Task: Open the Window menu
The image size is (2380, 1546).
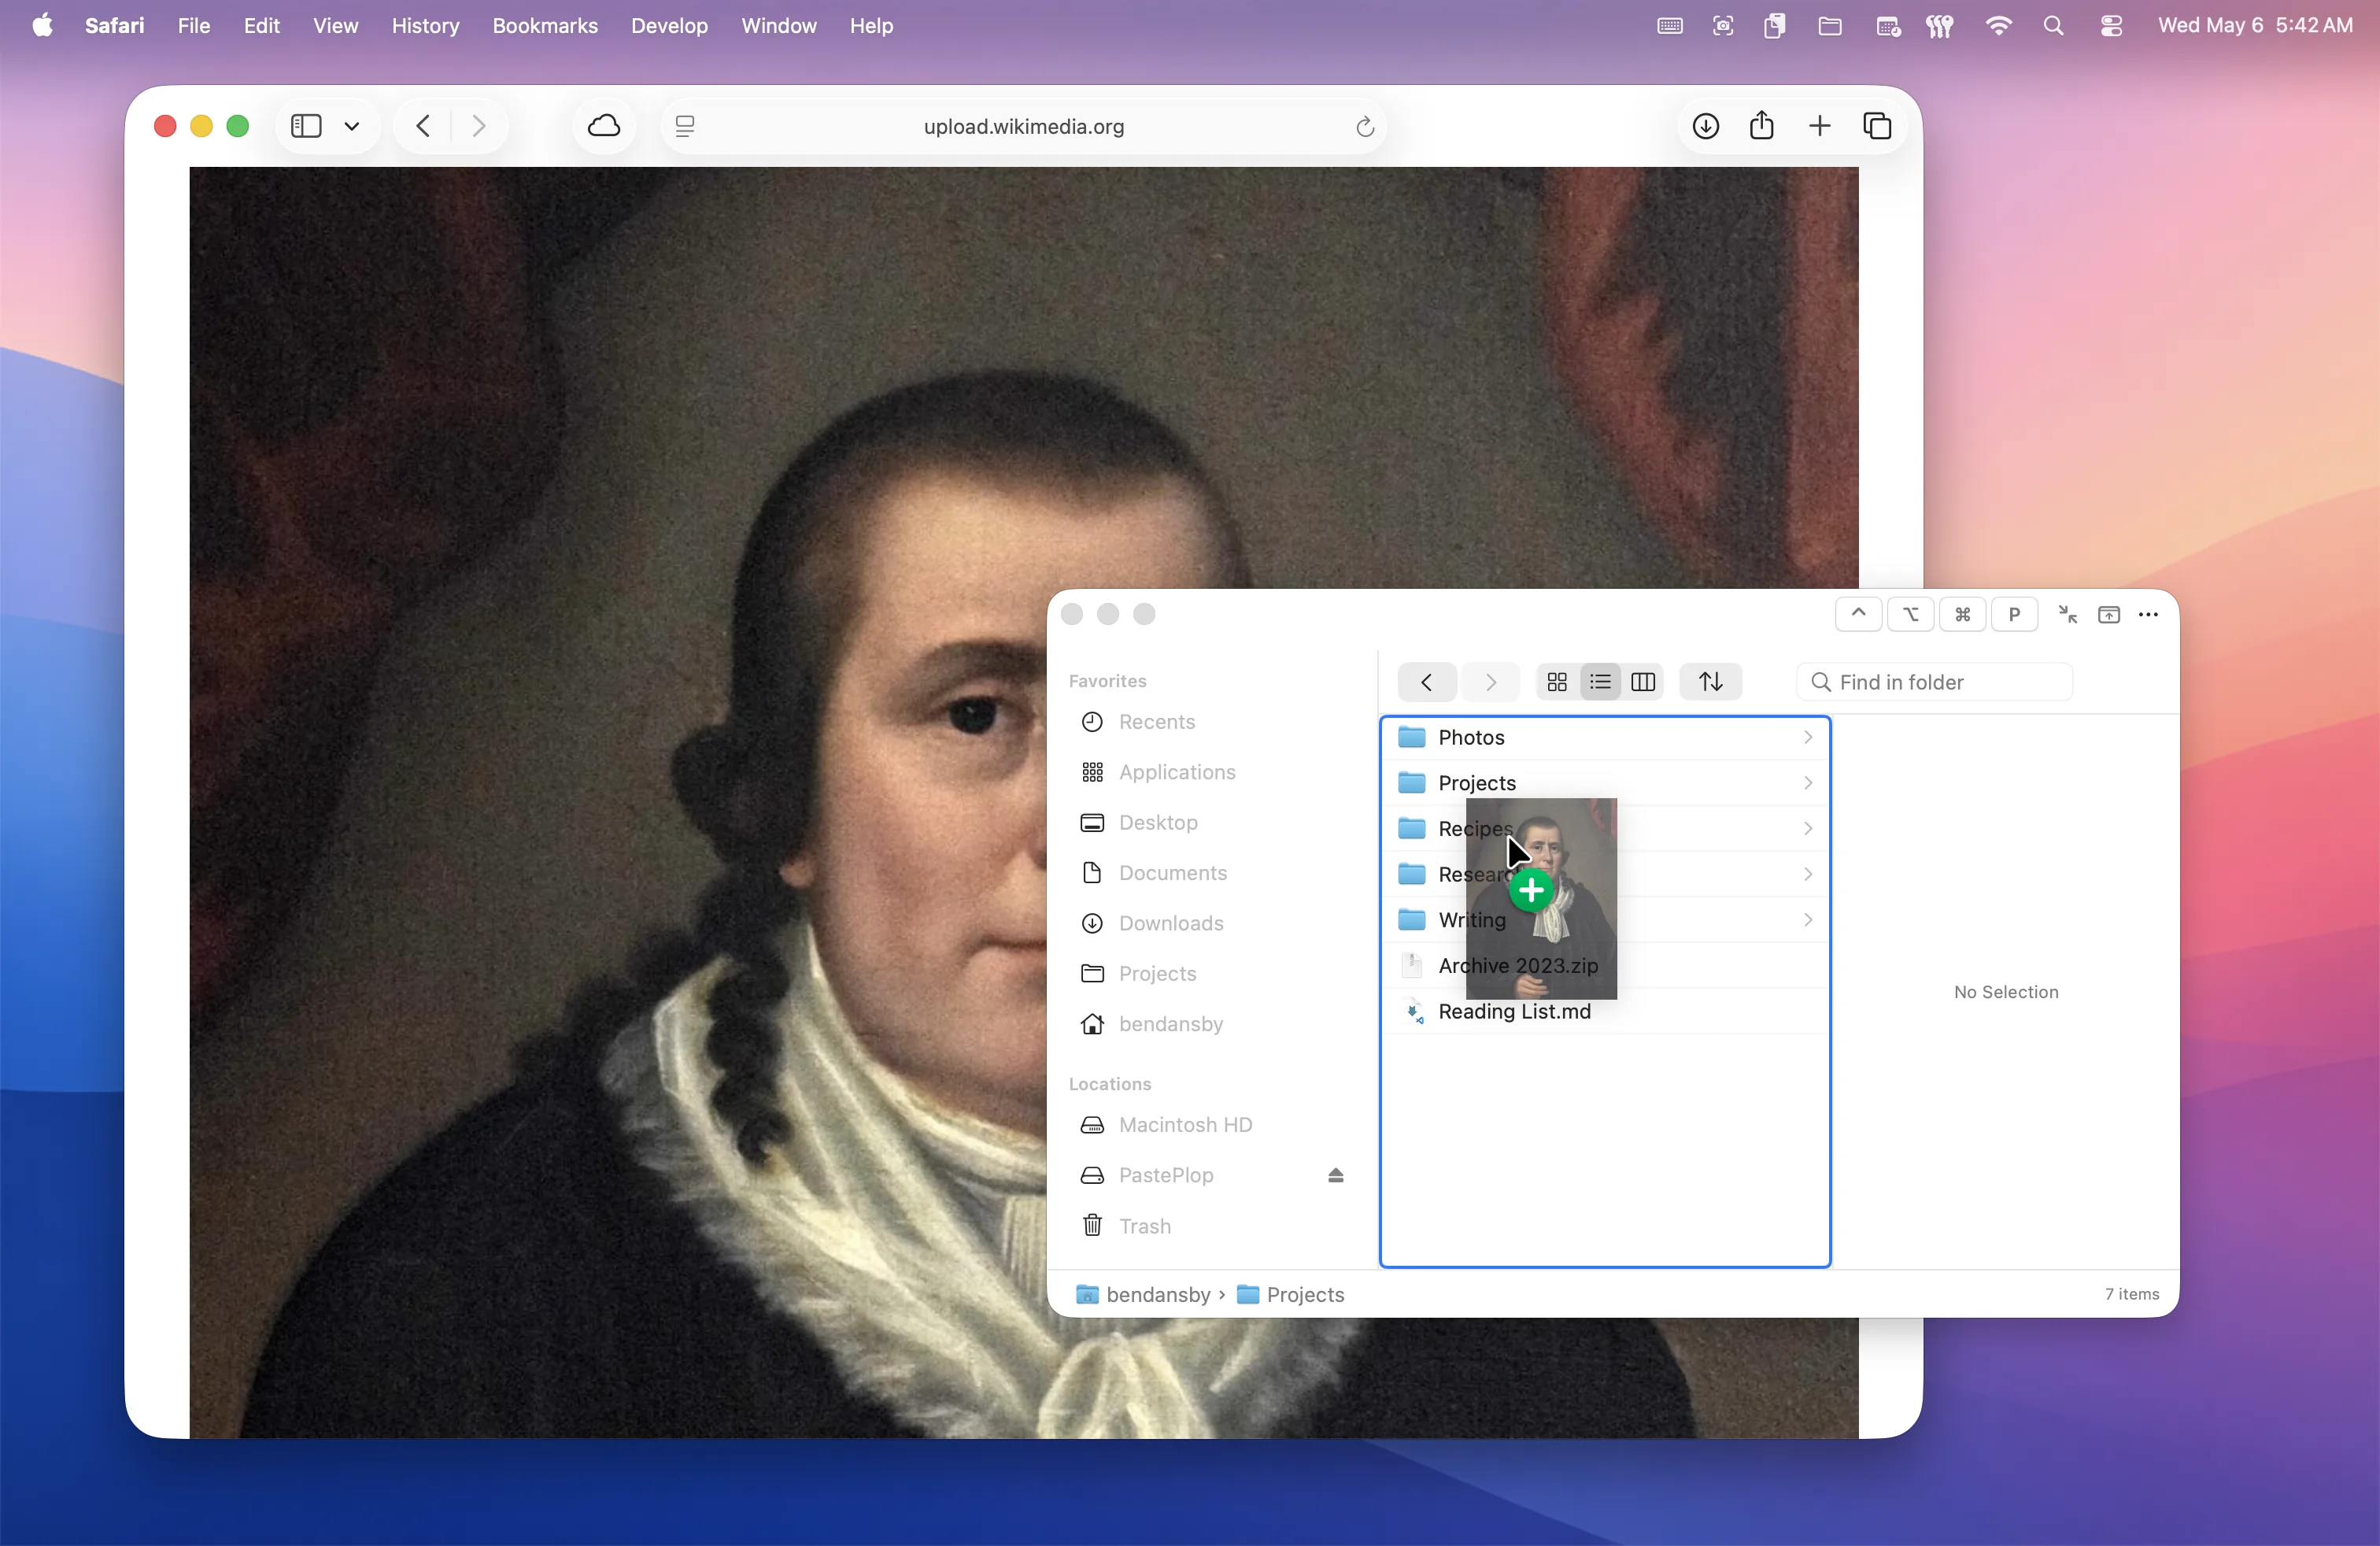Action: click(x=779, y=26)
